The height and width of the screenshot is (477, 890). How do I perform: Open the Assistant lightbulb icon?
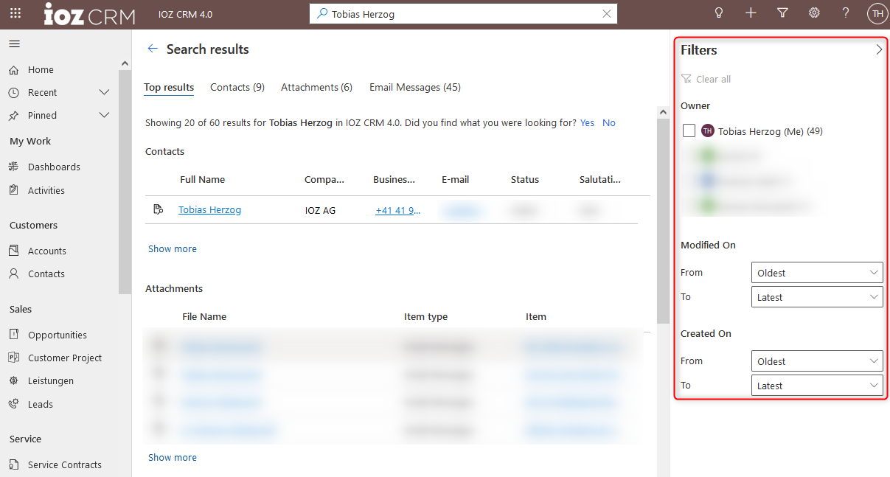[x=719, y=13]
